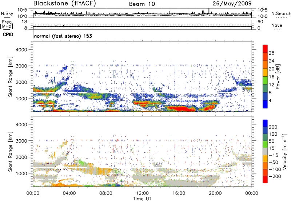Click the '60' Nave tick label
Viewport: 291px width, 201px height.
[x=260, y=22]
